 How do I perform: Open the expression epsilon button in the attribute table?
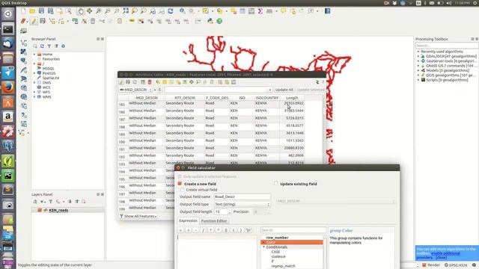click(x=159, y=90)
